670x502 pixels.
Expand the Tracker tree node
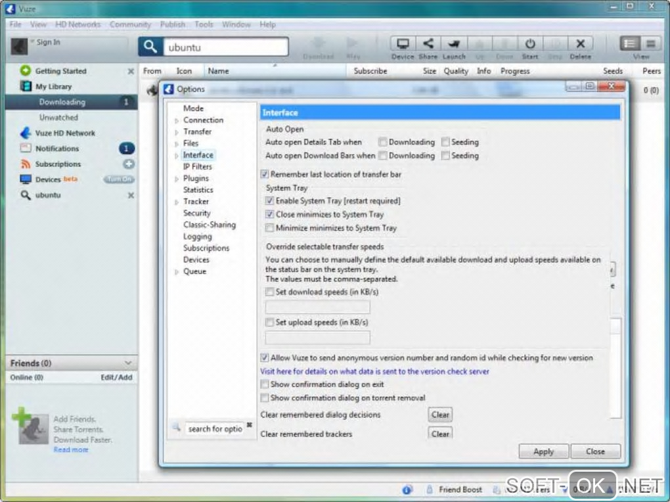[x=177, y=202]
